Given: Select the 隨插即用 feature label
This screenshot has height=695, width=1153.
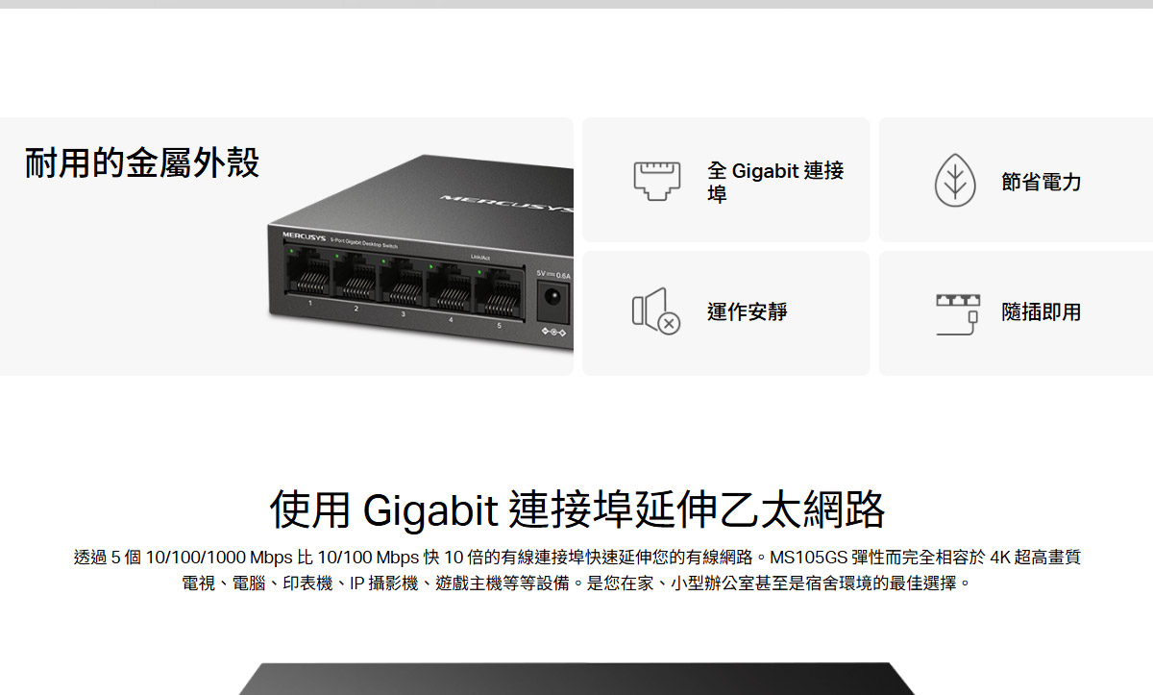Looking at the screenshot, I should [x=1042, y=311].
